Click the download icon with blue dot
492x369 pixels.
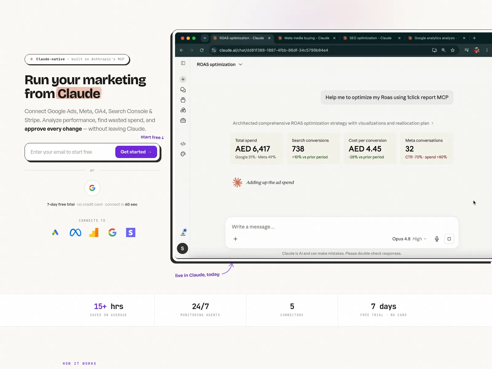click(x=183, y=233)
